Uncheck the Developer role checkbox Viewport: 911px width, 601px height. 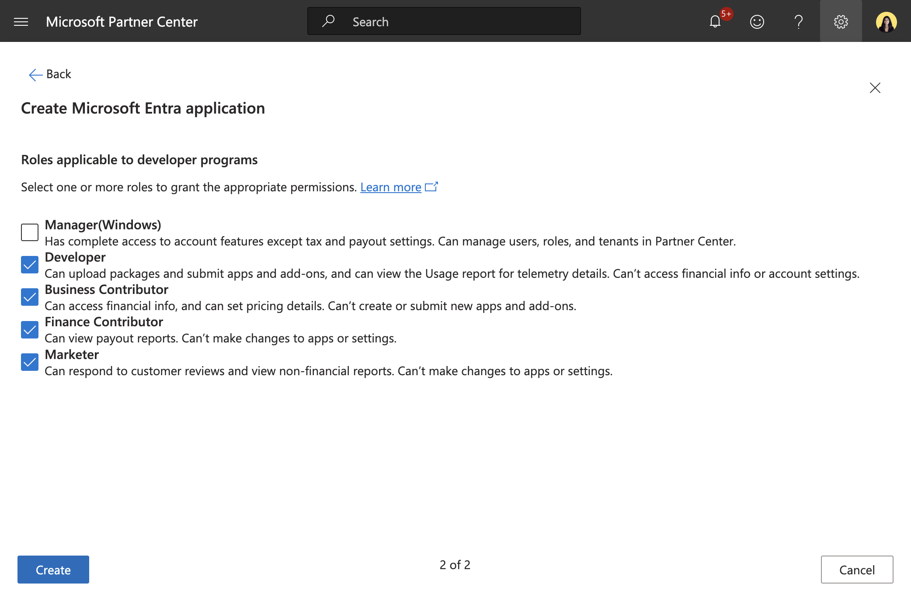[30, 265]
